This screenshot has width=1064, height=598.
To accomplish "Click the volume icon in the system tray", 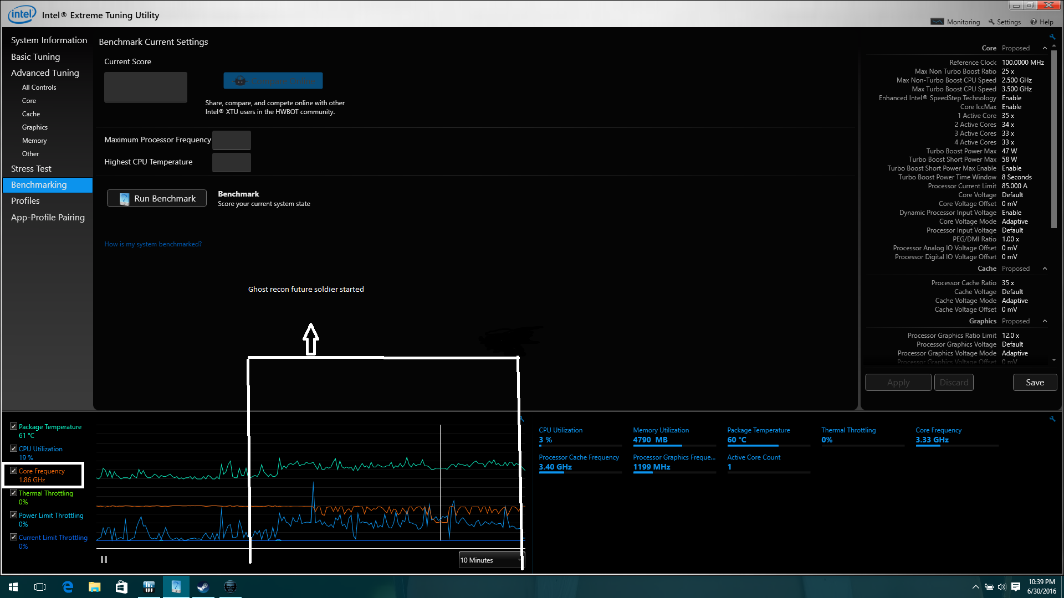I will tap(1001, 587).
